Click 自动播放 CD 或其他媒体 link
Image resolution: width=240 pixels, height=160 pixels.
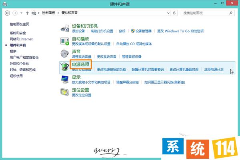[x=134, y=44]
